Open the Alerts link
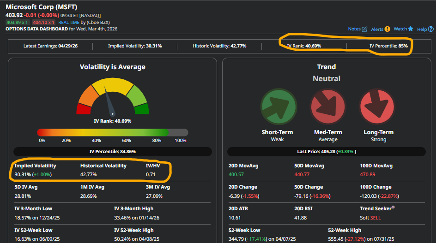The image size is (436, 243). pos(377,29)
